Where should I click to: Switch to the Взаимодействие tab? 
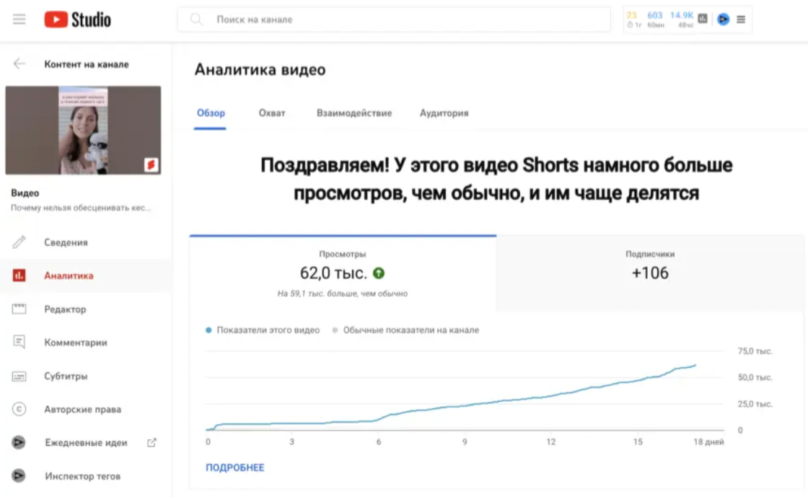point(354,113)
